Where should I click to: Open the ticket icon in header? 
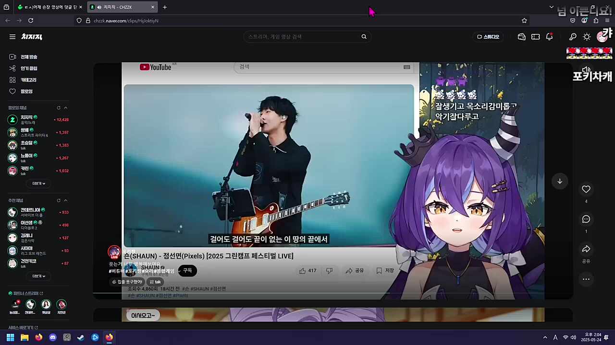(535, 37)
